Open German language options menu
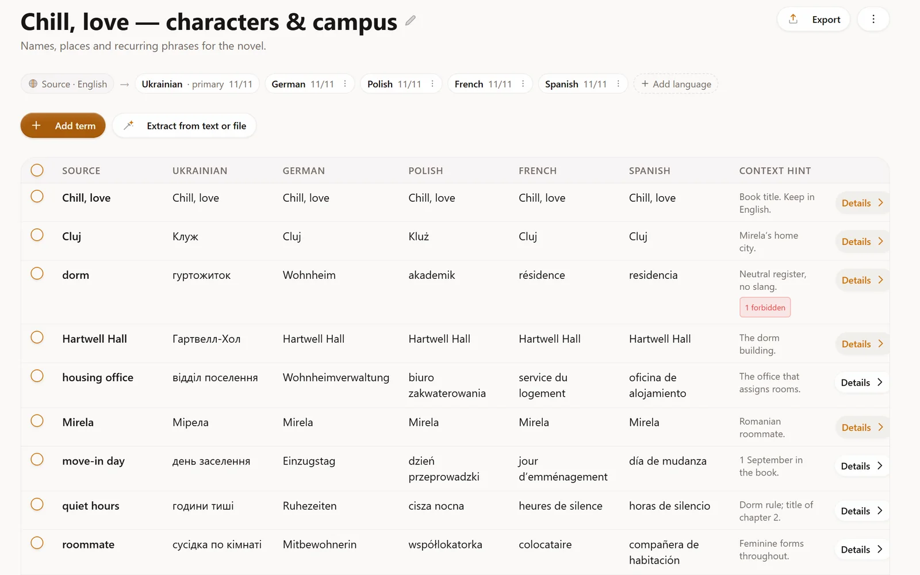920x575 pixels. point(345,84)
